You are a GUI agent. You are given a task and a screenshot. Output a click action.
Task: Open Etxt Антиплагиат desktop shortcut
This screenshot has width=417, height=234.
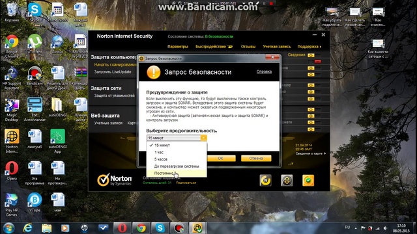point(35,110)
